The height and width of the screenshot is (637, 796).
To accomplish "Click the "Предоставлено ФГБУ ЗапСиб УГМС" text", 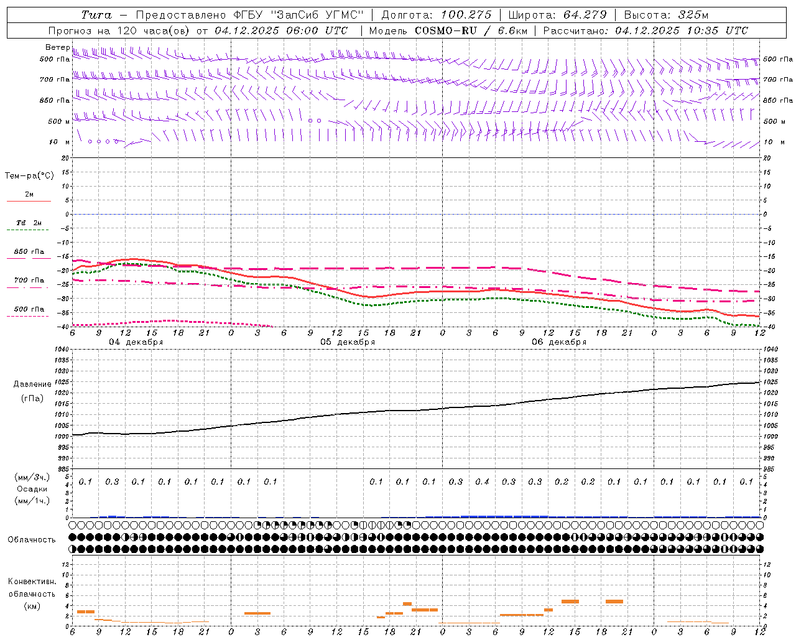I will [x=249, y=15].
